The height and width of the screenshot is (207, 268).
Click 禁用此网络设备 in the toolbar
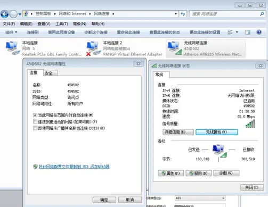(61, 32)
